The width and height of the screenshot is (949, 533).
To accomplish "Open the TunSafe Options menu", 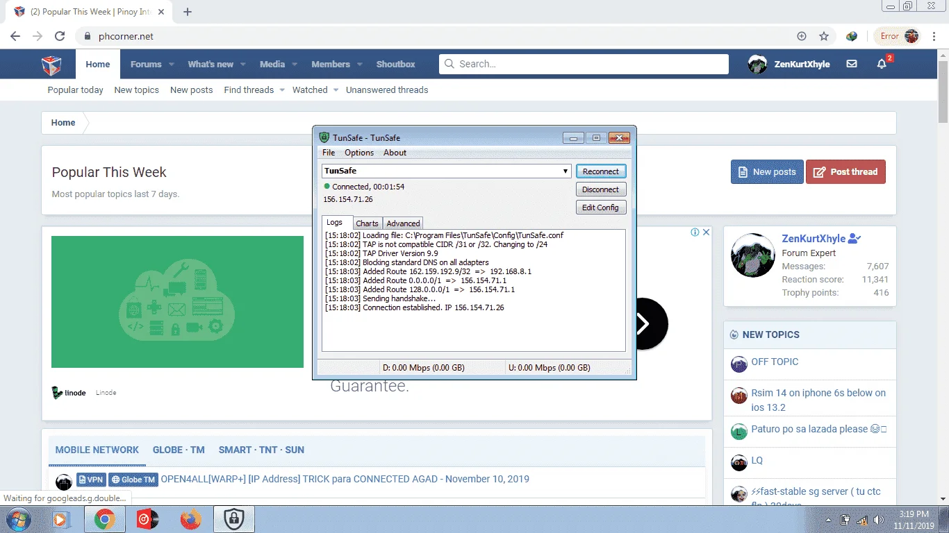I will [x=359, y=153].
